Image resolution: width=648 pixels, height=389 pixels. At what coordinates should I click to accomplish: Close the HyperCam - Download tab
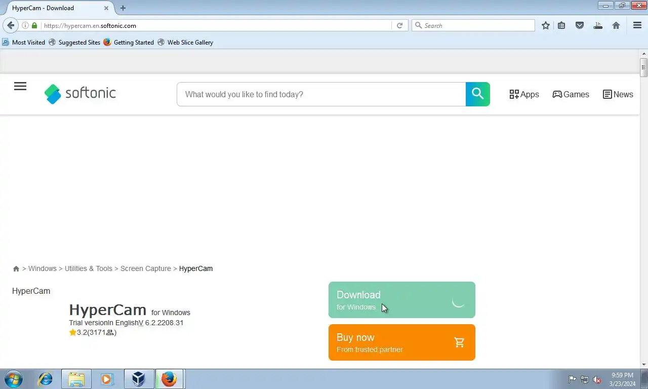click(x=106, y=8)
